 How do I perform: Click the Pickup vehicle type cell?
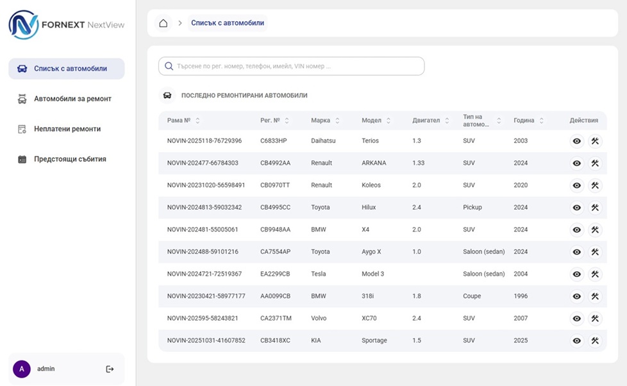click(472, 208)
